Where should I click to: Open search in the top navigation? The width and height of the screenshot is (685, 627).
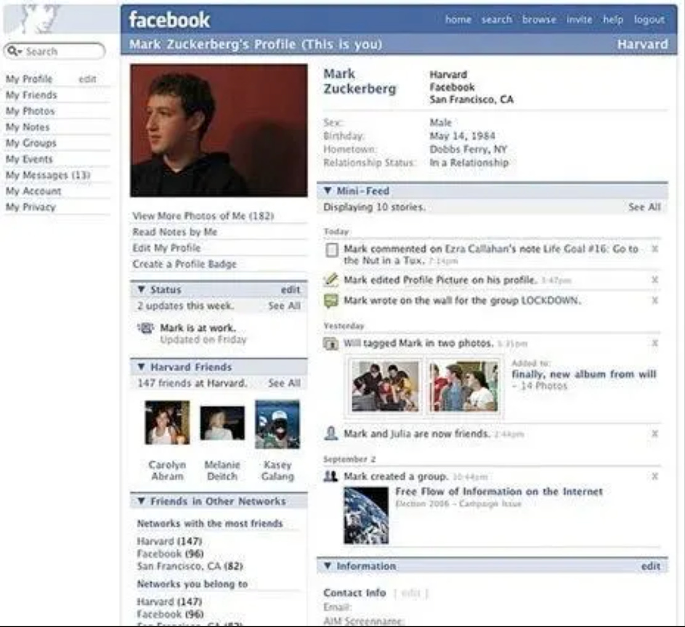point(497,20)
